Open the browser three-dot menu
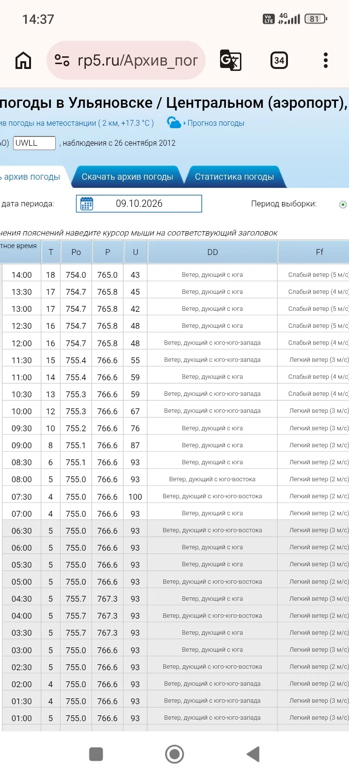Viewport: 349px width, 777px height. (326, 61)
